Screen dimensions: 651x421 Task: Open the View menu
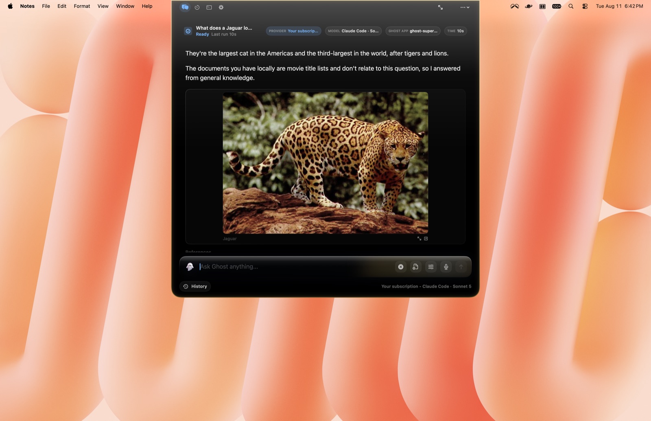coord(103,6)
